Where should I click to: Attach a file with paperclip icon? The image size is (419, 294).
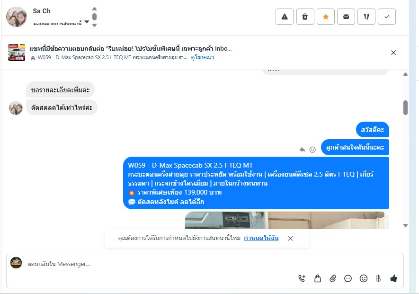pos(333,278)
